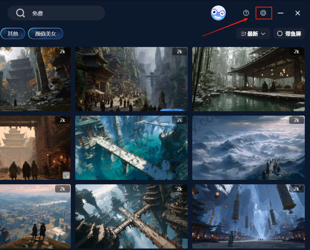
Task: Expand the 最新 sort dropdown
Action: [x=253, y=34]
